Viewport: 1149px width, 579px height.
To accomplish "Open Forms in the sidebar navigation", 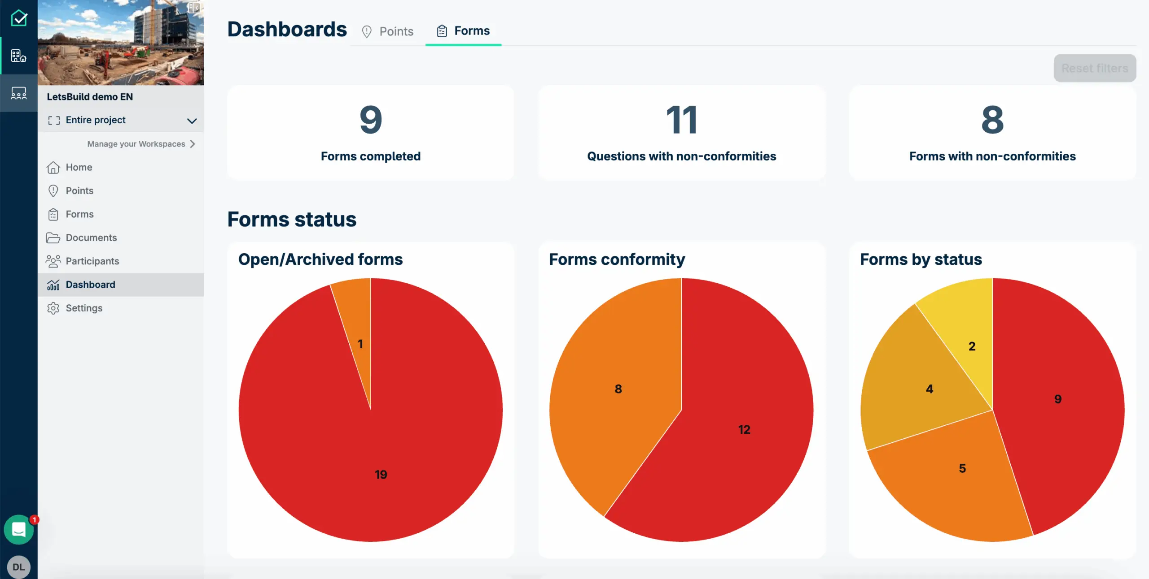I will (79, 214).
